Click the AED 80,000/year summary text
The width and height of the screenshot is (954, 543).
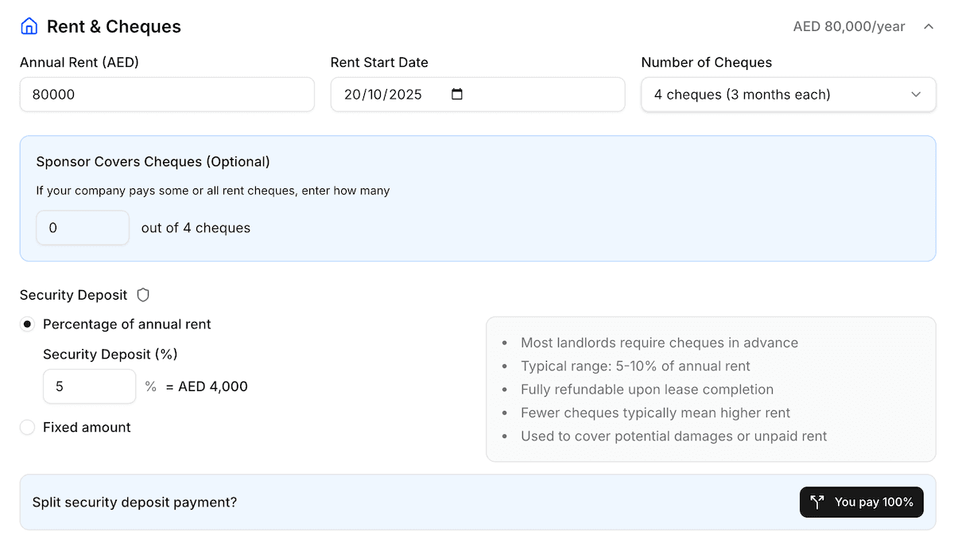[x=848, y=26]
